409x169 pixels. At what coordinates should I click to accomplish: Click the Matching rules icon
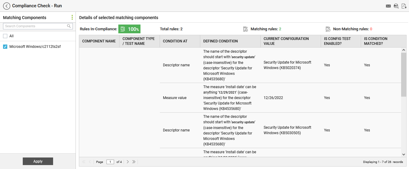[x=245, y=29]
